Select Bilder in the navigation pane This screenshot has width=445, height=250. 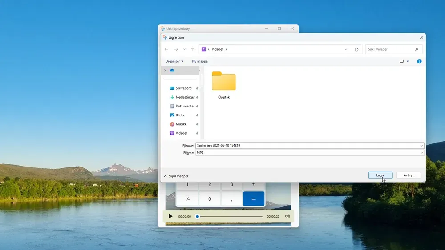coord(180,115)
